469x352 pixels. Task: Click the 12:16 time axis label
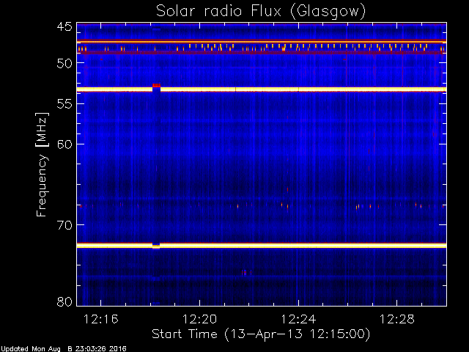click(x=101, y=320)
